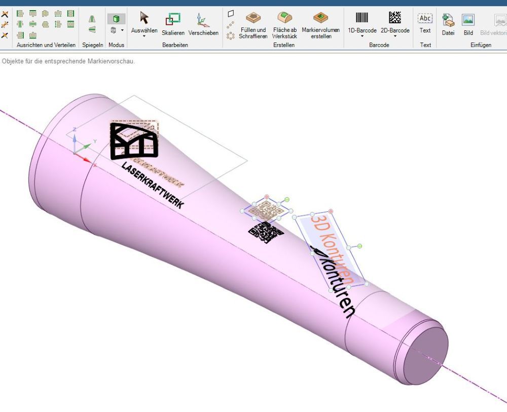This screenshot has width=507, height=412.
Task: Click the icon with bars on both sides
Action: tap(70, 14)
